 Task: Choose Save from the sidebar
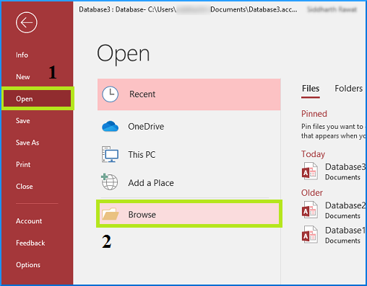pyautogui.click(x=23, y=121)
